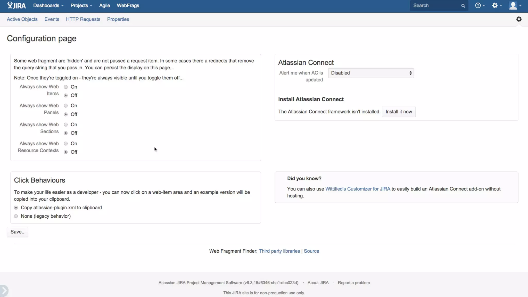The image size is (528, 297).
Task: Open the HTTP Requests tab
Action: 83,19
